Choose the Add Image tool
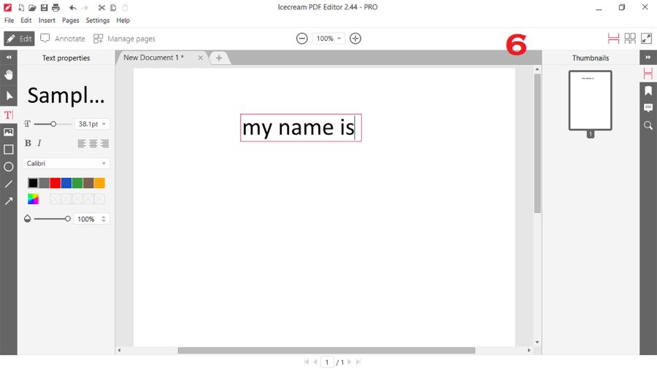 8,132
